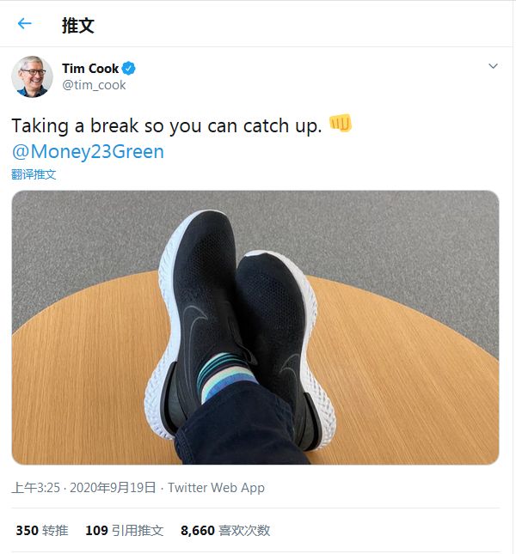Open the Twitter Web App source link
516x554 pixels.
[x=216, y=487]
